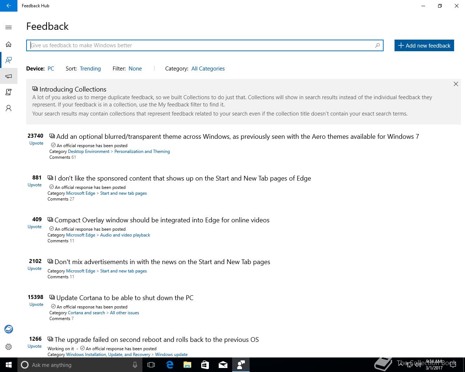This screenshot has height=372, width=465.
Task: Click the 15398 vote count
Action: click(x=36, y=297)
